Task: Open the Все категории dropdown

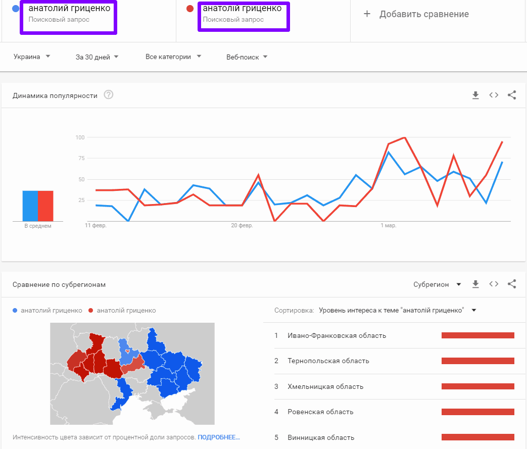Action: (x=173, y=57)
